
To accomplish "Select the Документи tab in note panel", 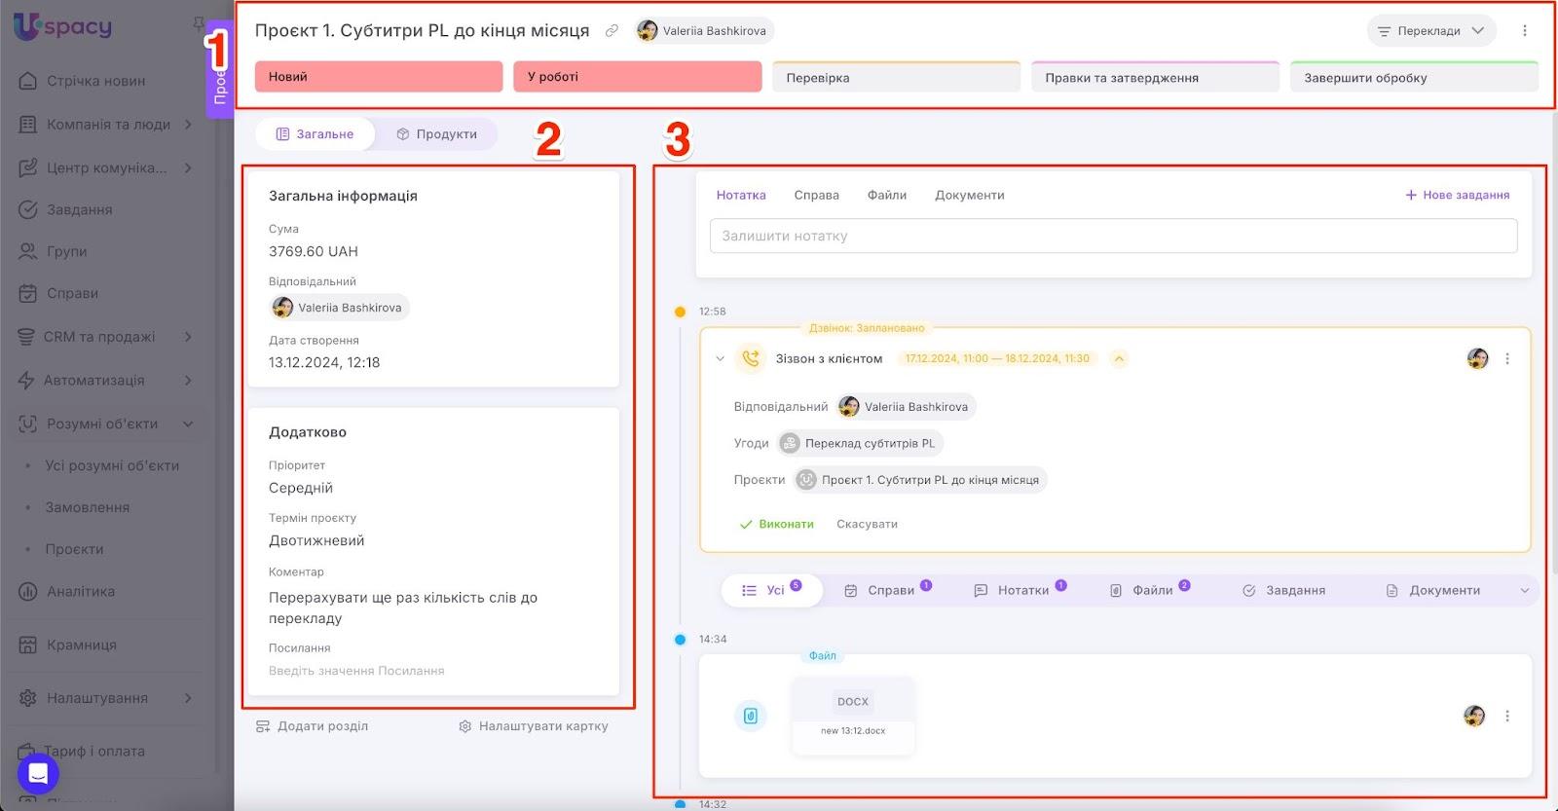I will coord(970,195).
